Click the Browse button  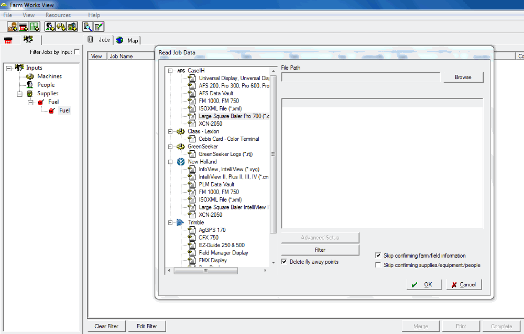click(x=463, y=77)
